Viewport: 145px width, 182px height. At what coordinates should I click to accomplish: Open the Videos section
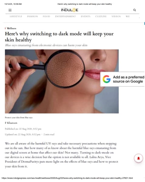[x=116, y=16]
